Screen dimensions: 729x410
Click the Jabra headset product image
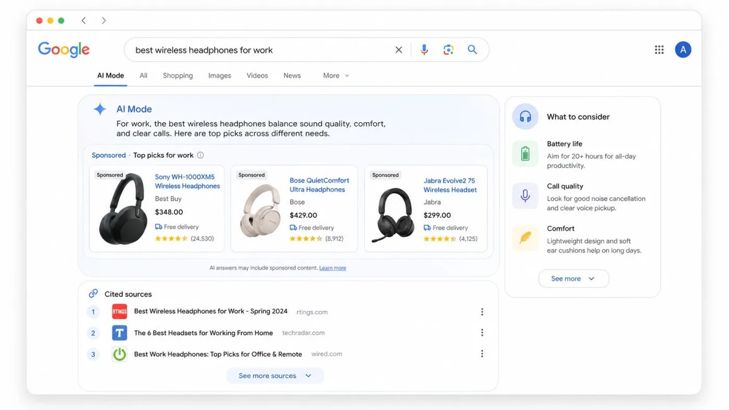(x=393, y=215)
